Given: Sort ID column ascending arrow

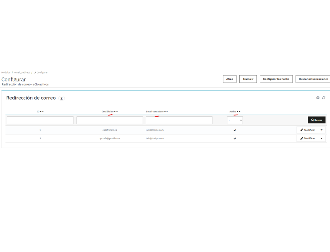Looking at the screenshot, I should click(43, 112).
